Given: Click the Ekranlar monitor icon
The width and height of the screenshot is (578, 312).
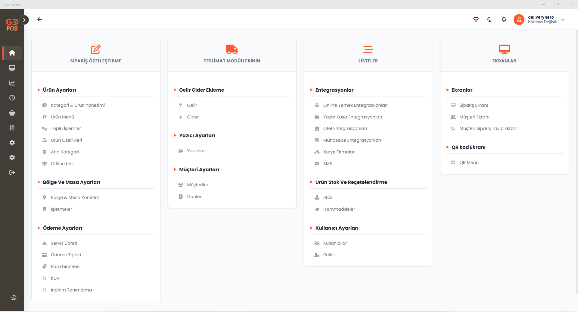Looking at the screenshot, I should pyautogui.click(x=504, y=49).
